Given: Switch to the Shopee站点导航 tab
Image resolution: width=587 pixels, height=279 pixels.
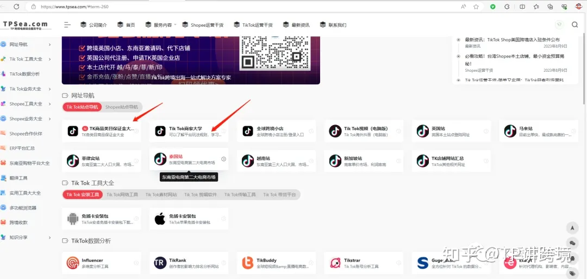Looking at the screenshot, I should (121, 107).
